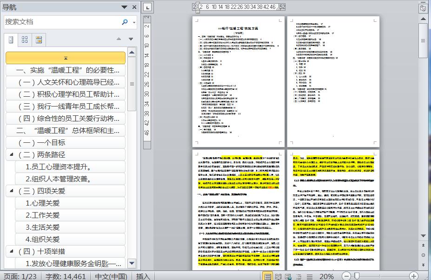Viewport: 431px width, 280px height.
Task: Switch to Full Screen Reading view
Action: click(278, 276)
